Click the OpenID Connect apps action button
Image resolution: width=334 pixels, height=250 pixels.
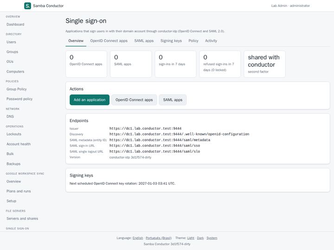tap(134, 100)
